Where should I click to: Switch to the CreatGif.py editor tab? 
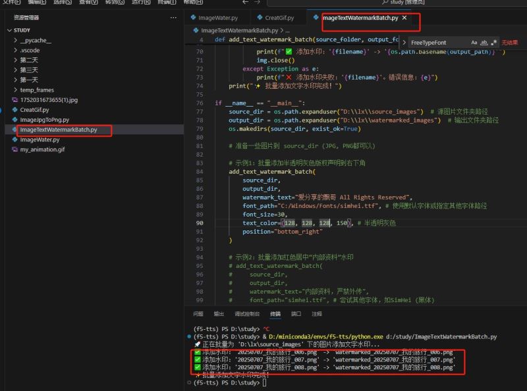[x=279, y=18]
